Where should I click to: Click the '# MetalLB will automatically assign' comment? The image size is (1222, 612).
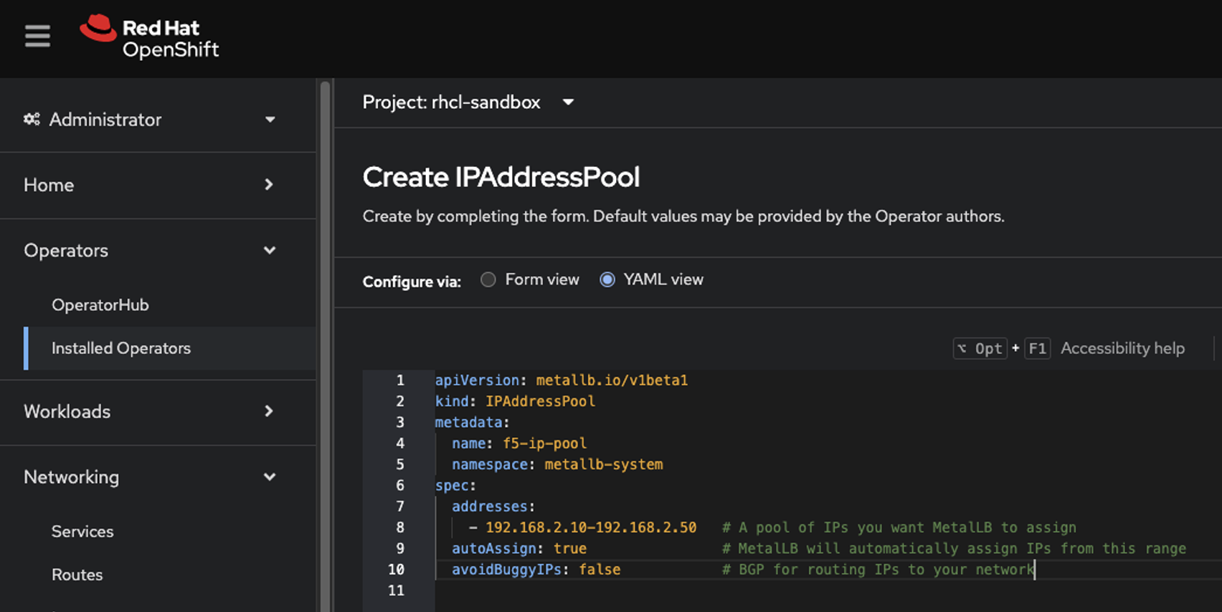click(954, 549)
